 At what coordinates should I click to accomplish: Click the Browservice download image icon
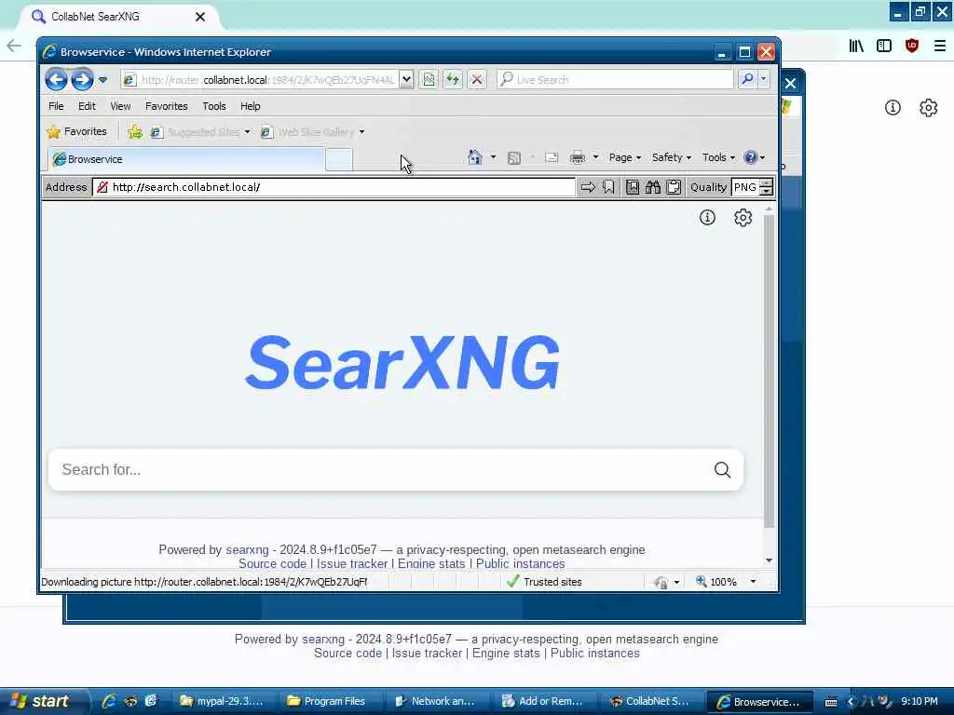click(x=633, y=187)
